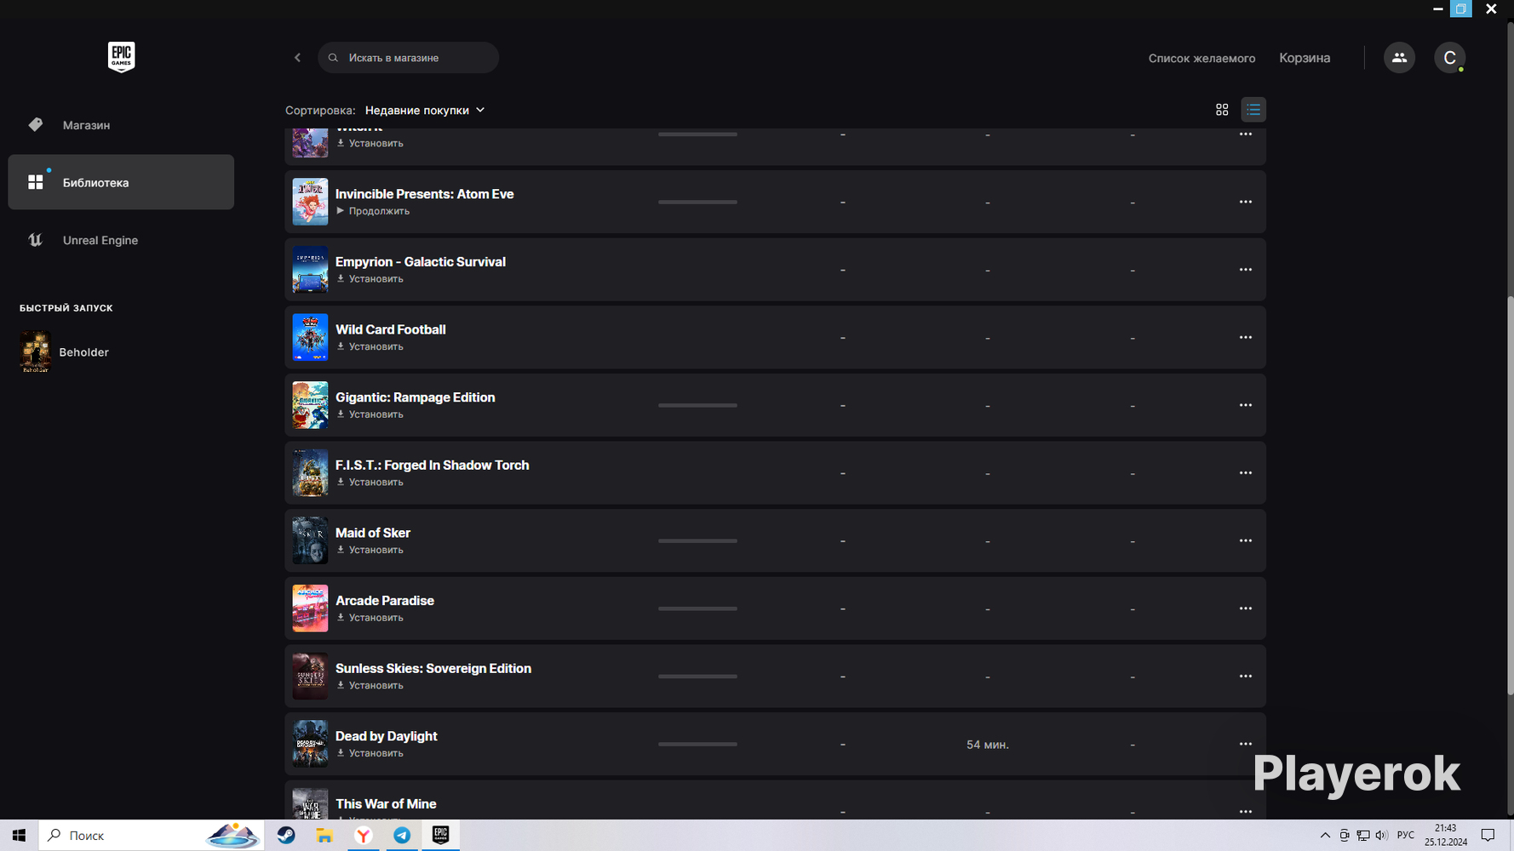Click Arcade Paradise cover art
Image resolution: width=1514 pixels, height=851 pixels.
pyautogui.click(x=310, y=608)
